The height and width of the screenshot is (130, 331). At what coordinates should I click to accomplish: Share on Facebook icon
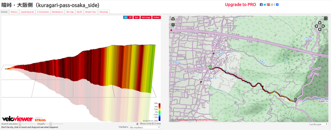tap(261, 5)
